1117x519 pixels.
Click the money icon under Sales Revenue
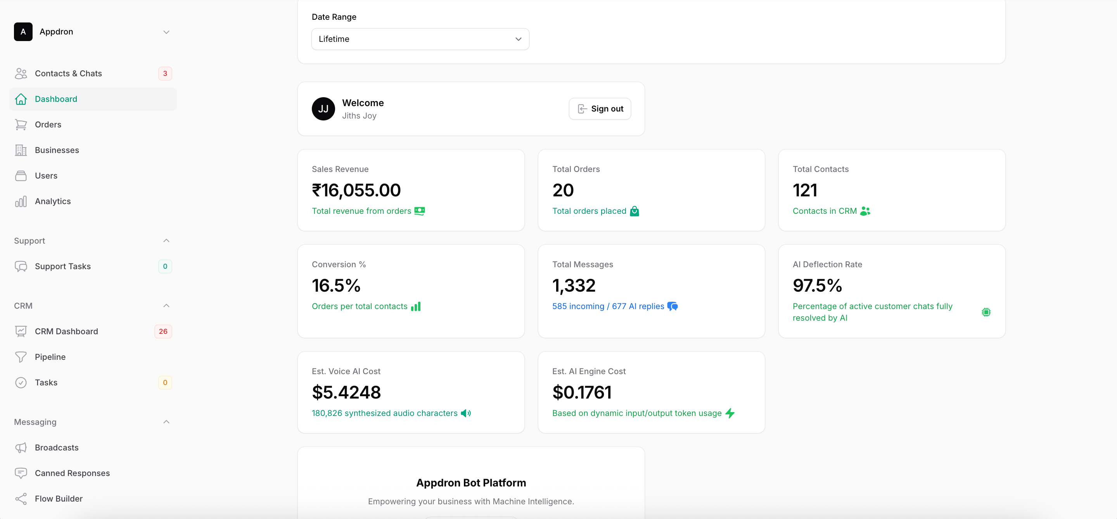point(419,211)
